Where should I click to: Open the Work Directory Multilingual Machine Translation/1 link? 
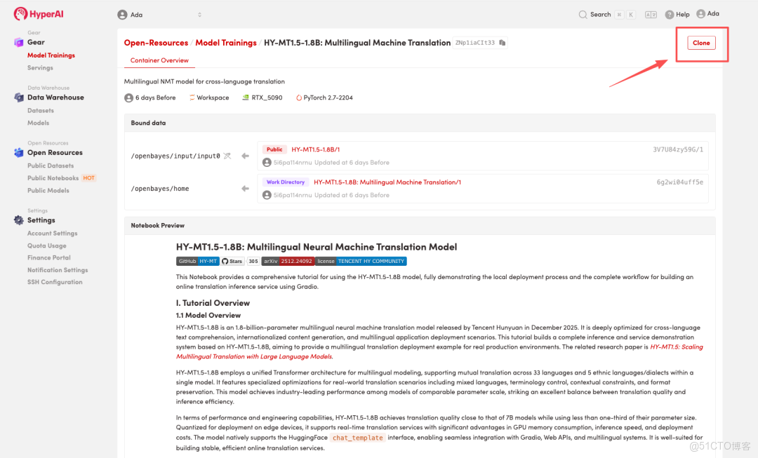tap(387, 182)
